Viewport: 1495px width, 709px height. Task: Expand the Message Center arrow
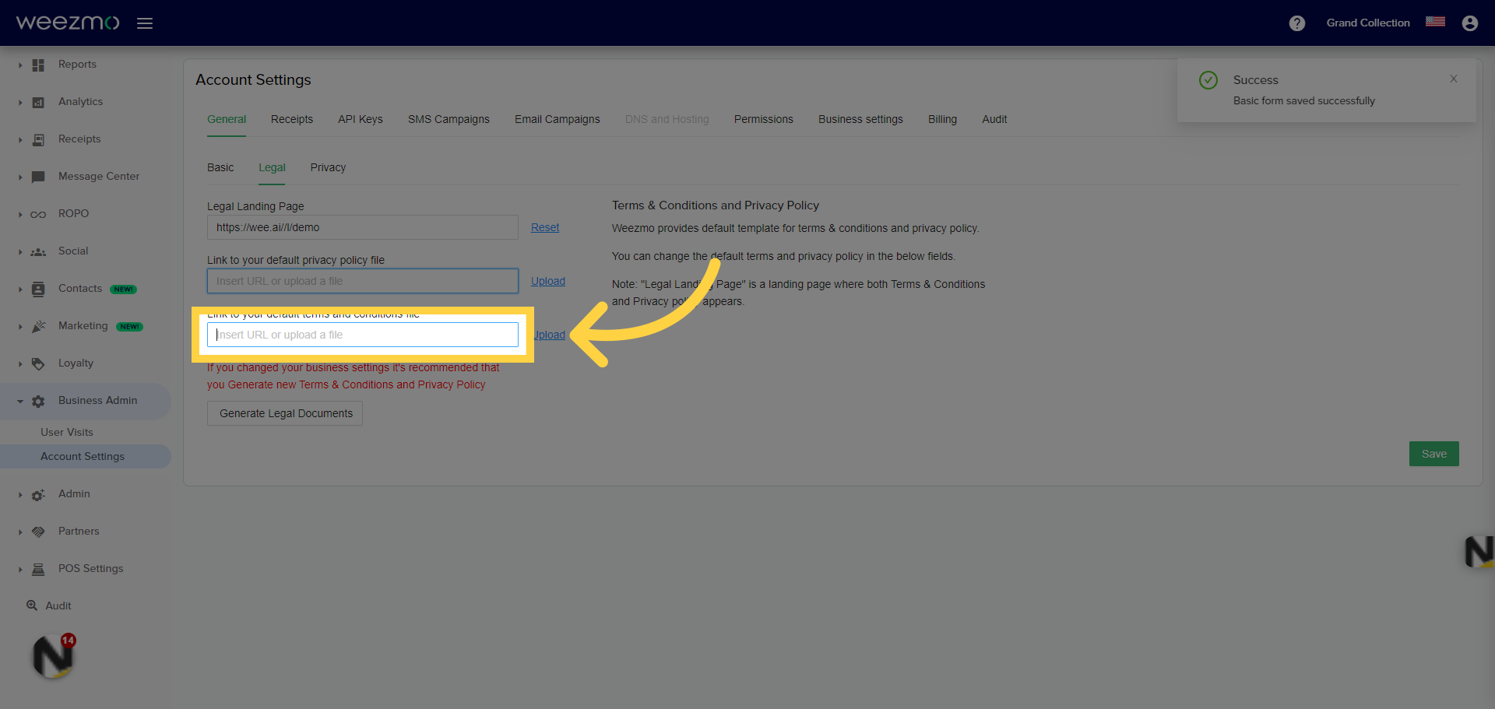(20, 177)
